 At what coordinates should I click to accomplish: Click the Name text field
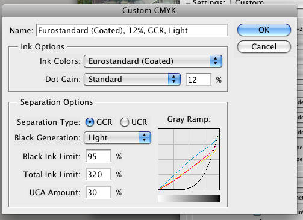pyautogui.click(x=132, y=30)
